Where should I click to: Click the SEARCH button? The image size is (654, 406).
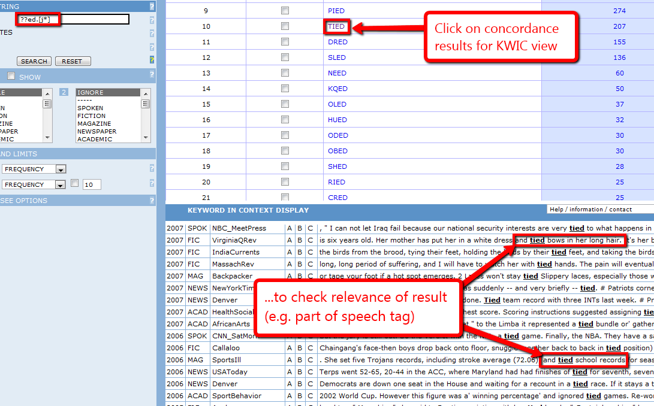click(34, 61)
